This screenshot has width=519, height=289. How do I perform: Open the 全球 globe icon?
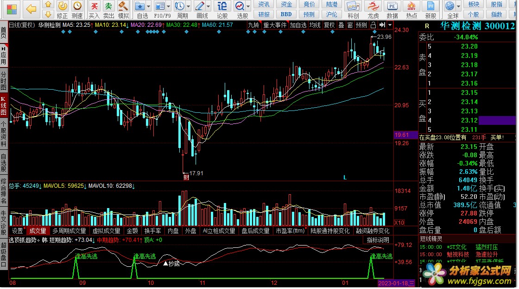449,6
